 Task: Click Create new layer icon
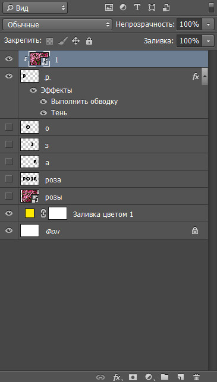click(181, 377)
